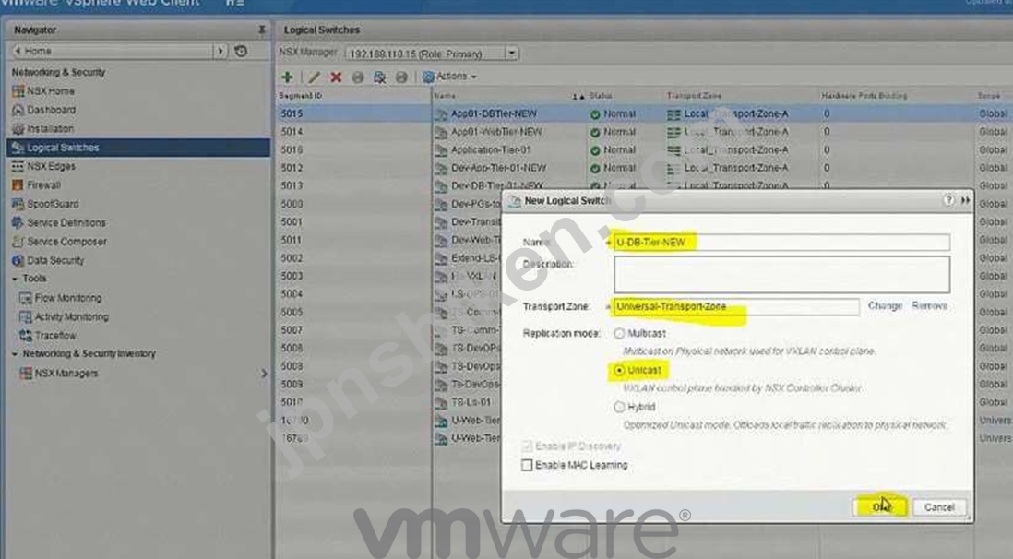Collapse Networking & Security Inventory section

(x=15, y=353)
